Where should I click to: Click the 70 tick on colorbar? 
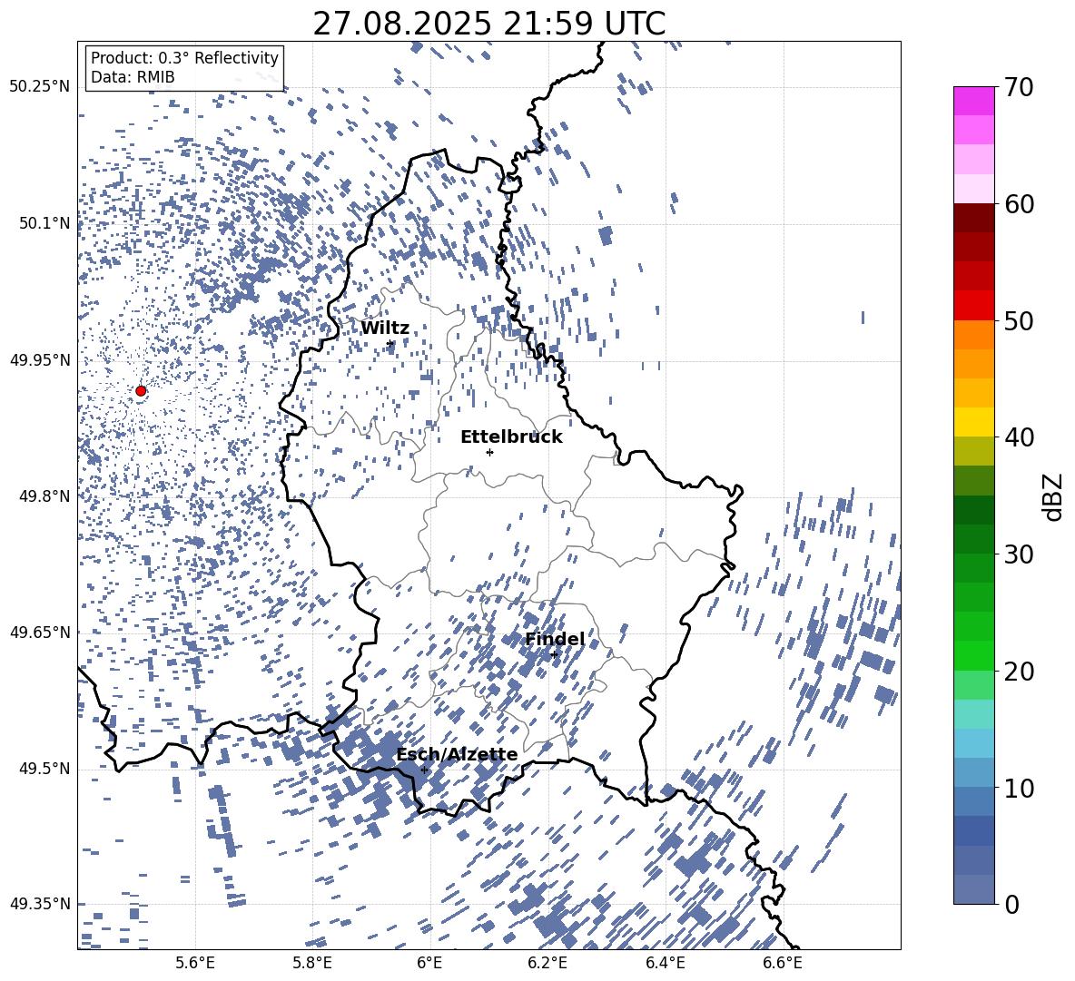(x=1020, y=87)
